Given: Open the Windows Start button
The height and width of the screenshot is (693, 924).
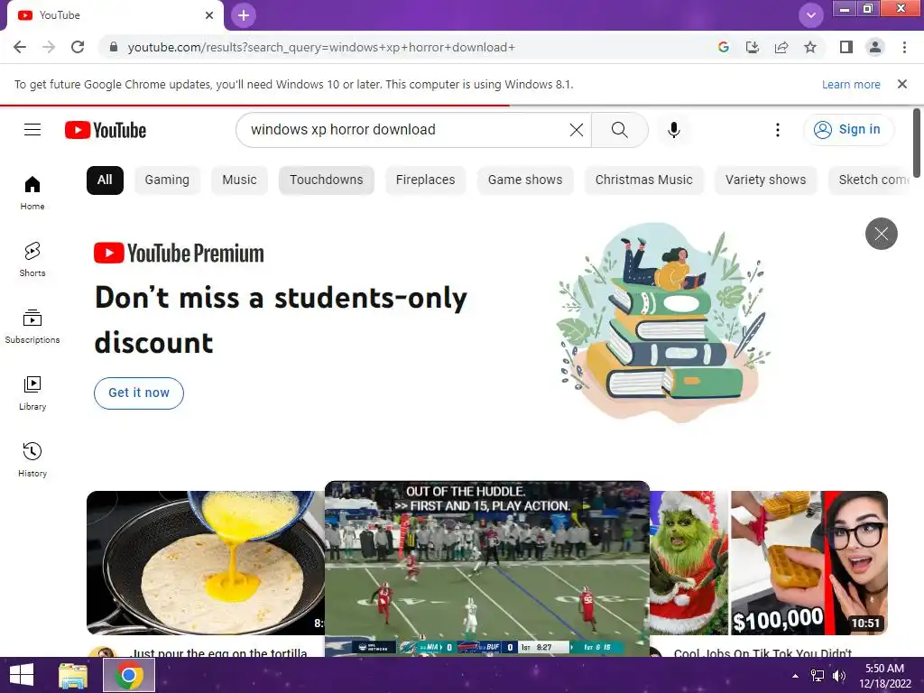Looking at the screenshot, I should coord(22,675).
